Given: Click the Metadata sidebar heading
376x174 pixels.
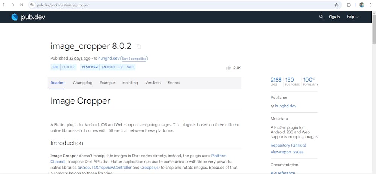Looking at the screenshot, I should (x=279, y=119).
